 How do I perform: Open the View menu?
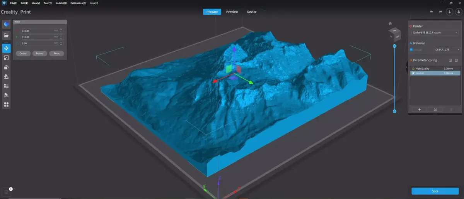(x=36, y=3)
